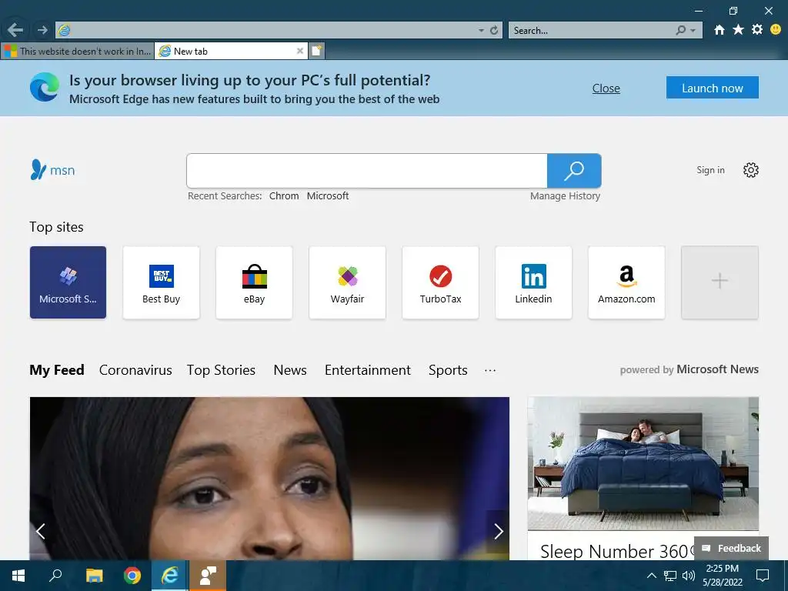Show next story with right carousel arrow

pos(498,531)
